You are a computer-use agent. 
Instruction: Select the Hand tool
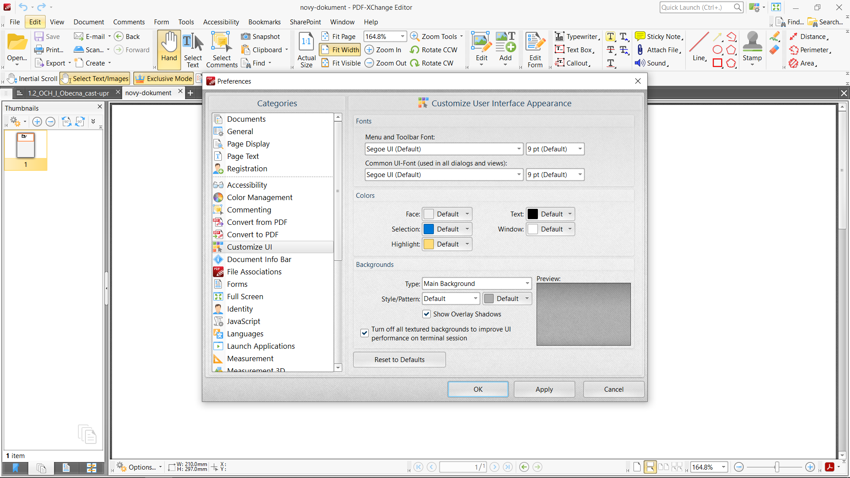pyautogui.click(x=169, y=50)
